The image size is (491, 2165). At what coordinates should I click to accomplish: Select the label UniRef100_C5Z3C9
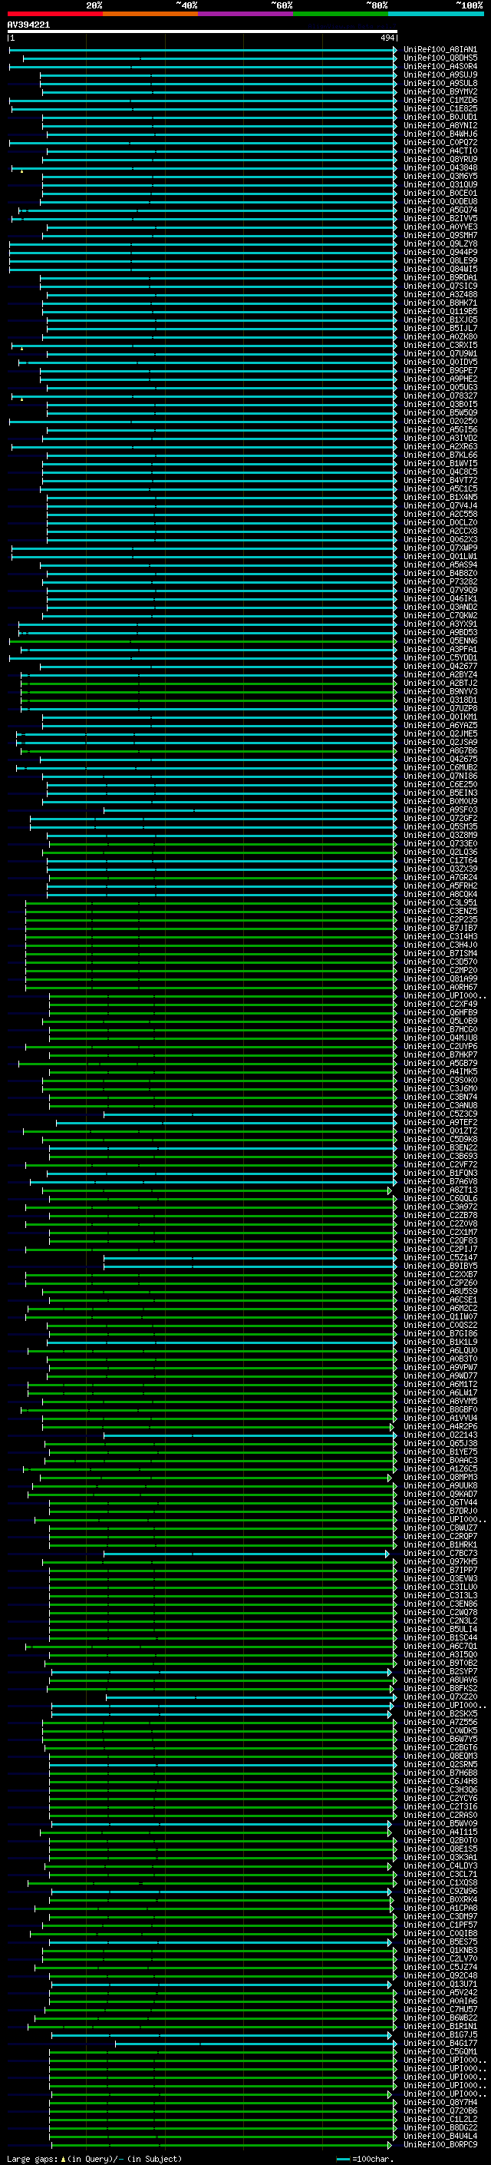pos(440,1114)
